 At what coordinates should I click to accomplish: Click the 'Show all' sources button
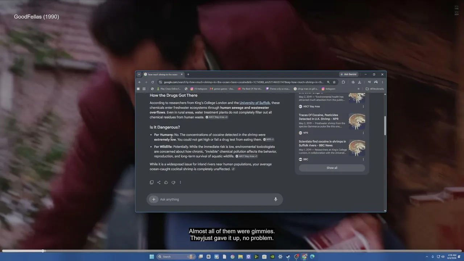tap(332, 168)
